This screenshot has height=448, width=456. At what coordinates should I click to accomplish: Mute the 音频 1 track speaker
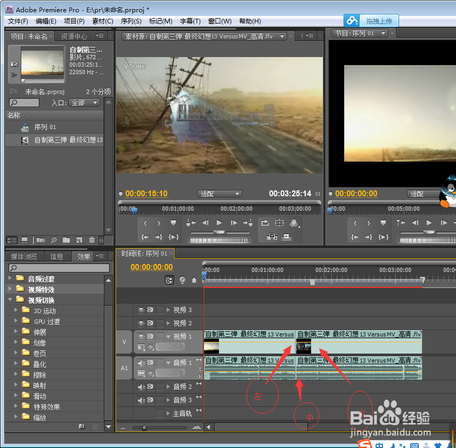[x=141, y=363]
